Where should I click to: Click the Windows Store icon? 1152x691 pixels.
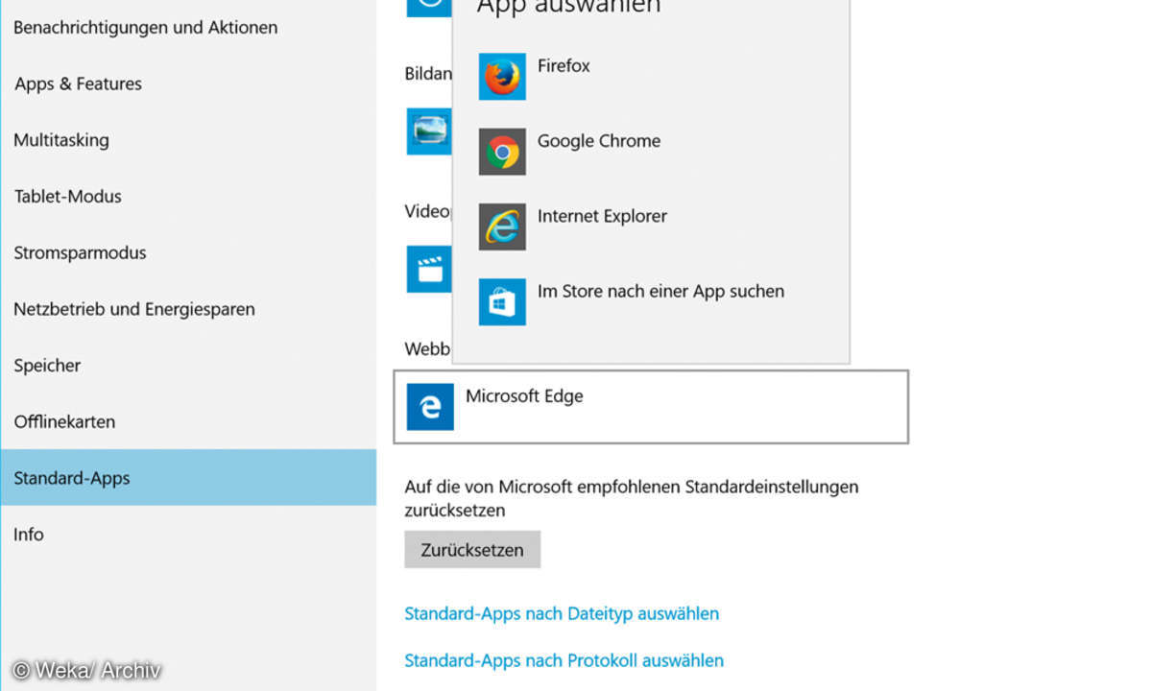click(x=502, y=301)
